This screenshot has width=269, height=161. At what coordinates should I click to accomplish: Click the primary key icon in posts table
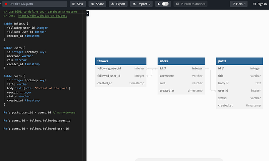tap(223, 68)
